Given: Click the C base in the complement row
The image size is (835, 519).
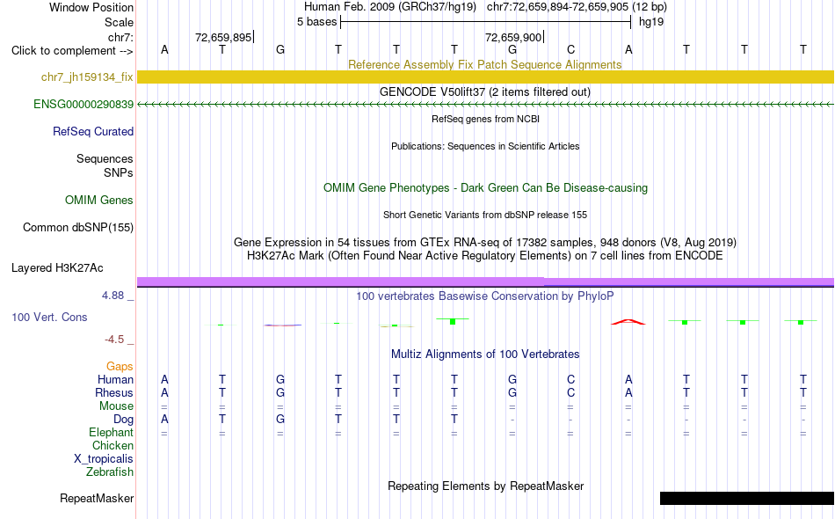Looking at the screenshot, I should point(570,49).
